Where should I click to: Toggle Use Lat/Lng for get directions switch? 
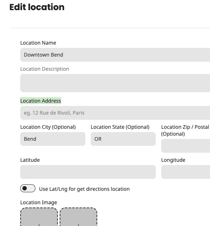[28, 188]
